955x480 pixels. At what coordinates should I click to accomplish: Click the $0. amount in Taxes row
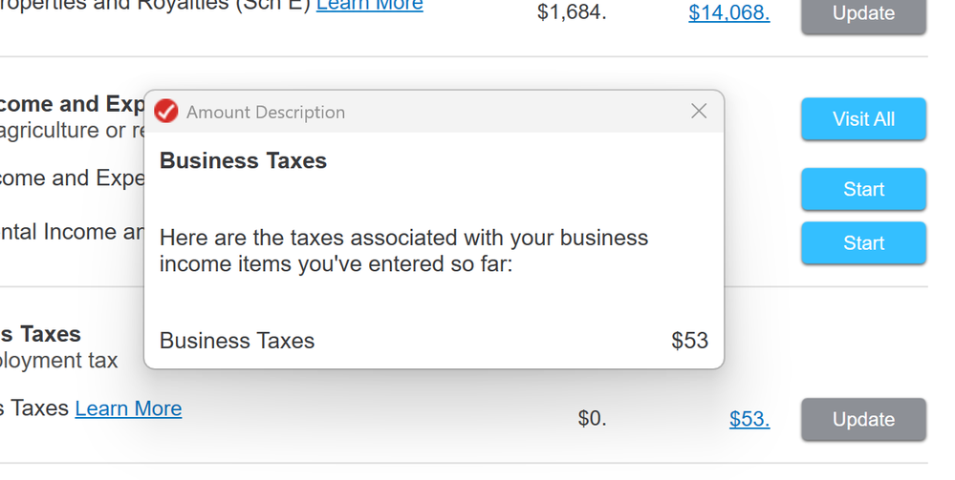pos(592,420)
